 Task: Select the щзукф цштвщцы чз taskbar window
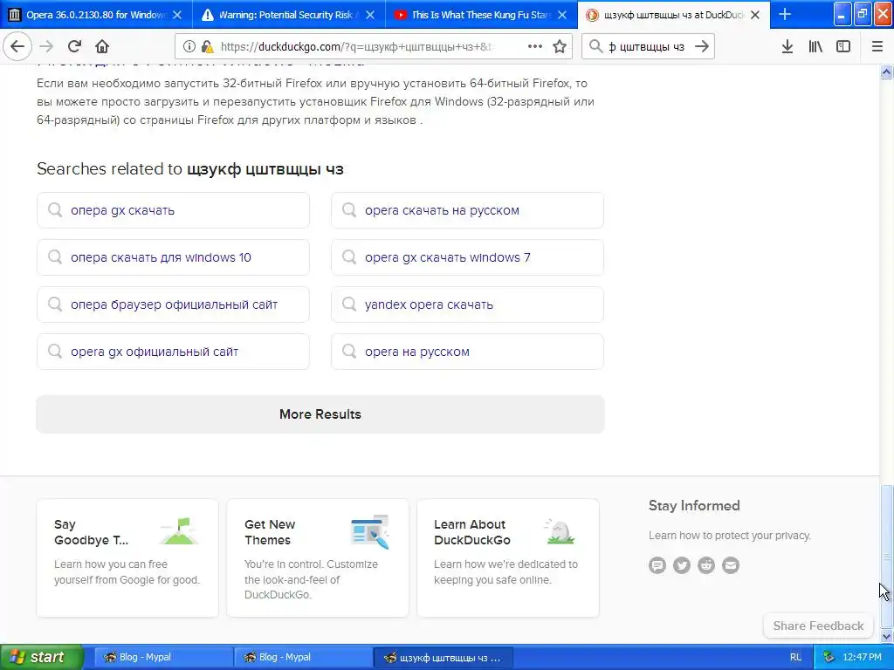[443, 658]
